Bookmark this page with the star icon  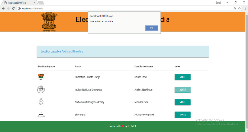point(239,9)
